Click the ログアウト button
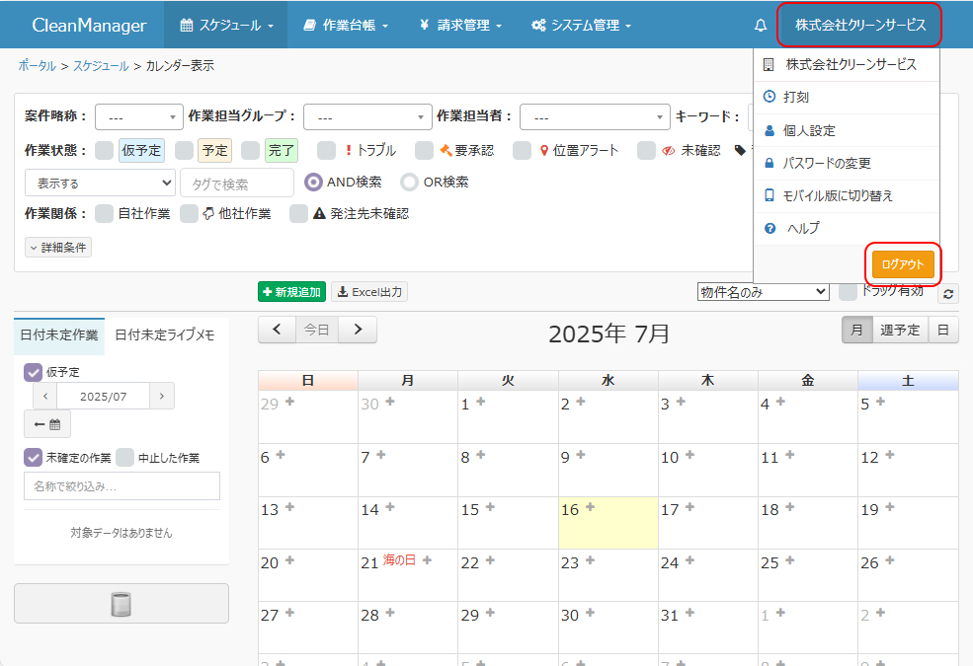Viewport: 973px width, 666px height. 903,264
